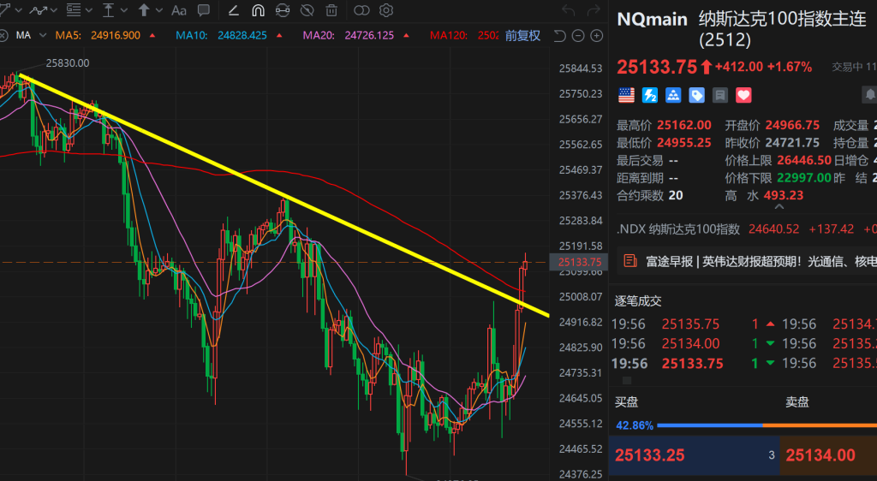Click the 前复权 adjustment button
Viewport: 877px width, 481px height.
[x=522, y=35]
